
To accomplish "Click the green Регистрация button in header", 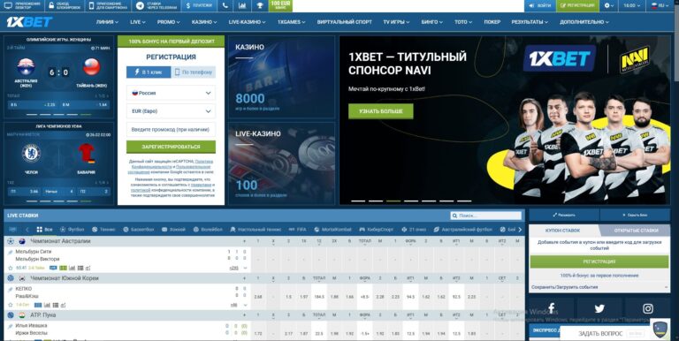I will pos(577,5).
